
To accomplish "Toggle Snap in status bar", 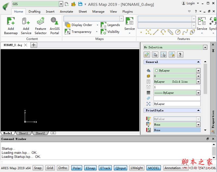I will coord(38,168).
